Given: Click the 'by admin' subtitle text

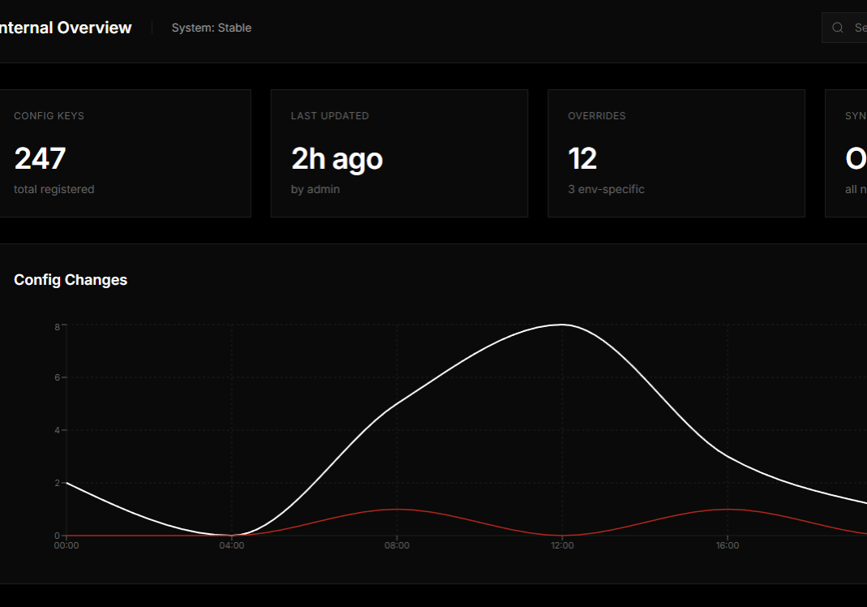Looking at the screenshot, I should coord(315,189).
